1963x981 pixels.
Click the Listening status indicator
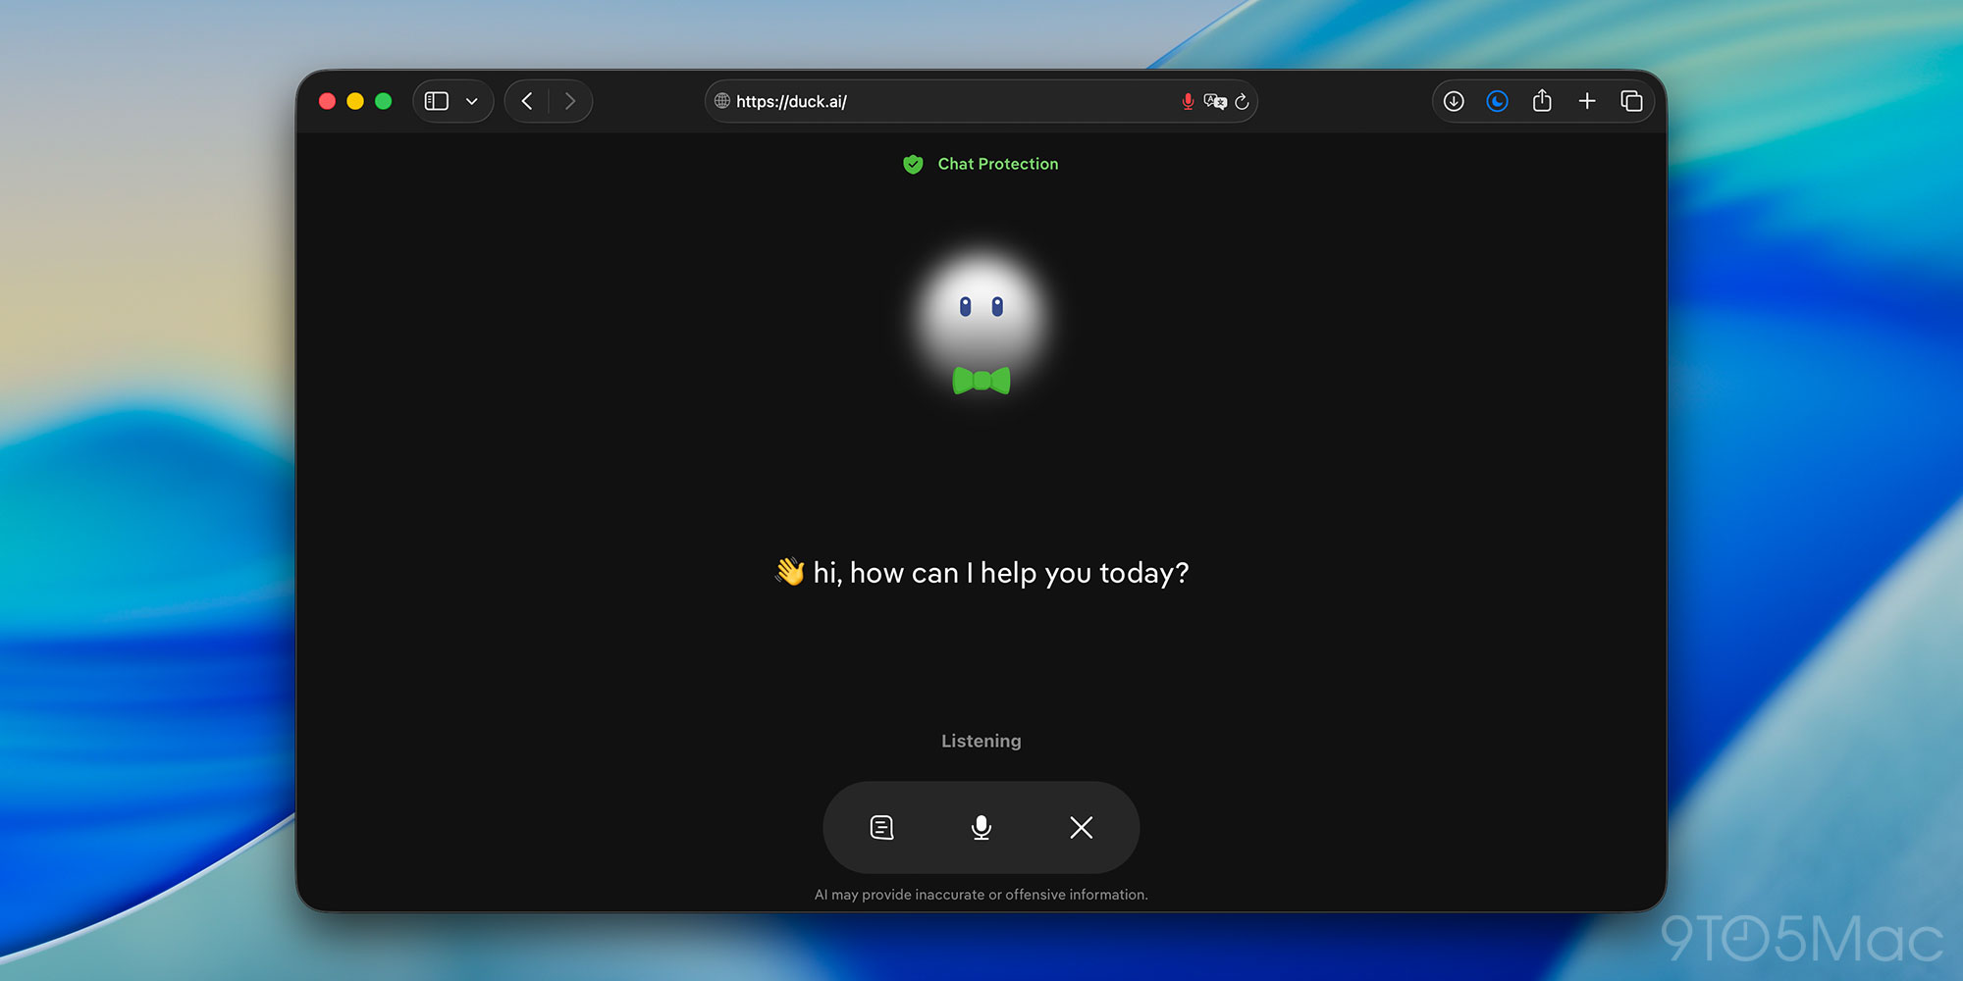[x=981, y=741]
